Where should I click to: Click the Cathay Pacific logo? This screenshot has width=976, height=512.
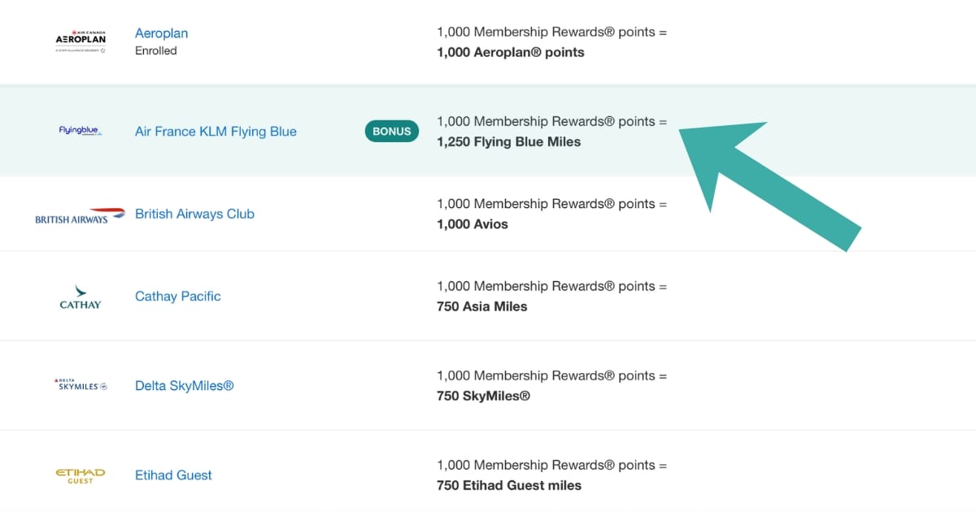[x=80, y=297]
